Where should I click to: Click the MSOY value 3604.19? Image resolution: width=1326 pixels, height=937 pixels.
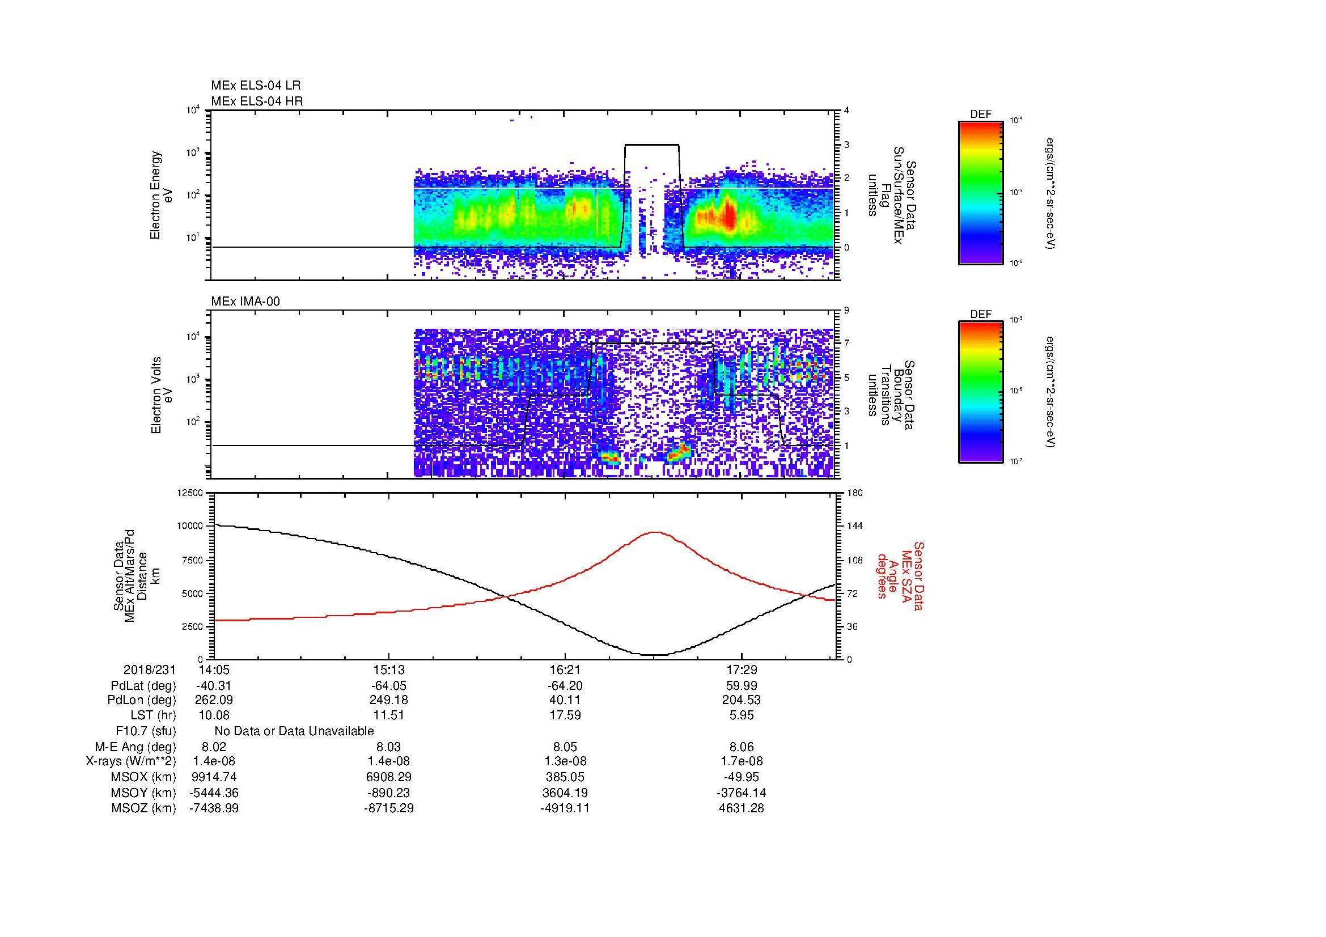[x=565, y=792]
